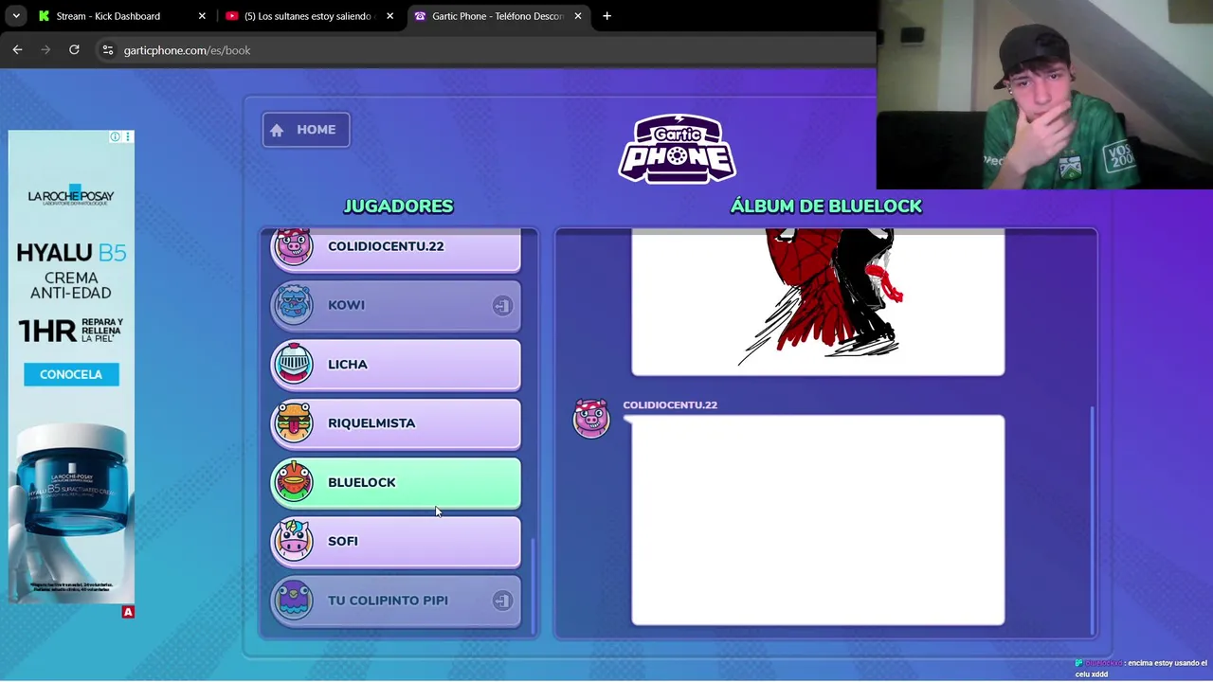
Task: Select the highlighted BLUELOCK player
Action: pyautogui.click(x=396, y=483)
